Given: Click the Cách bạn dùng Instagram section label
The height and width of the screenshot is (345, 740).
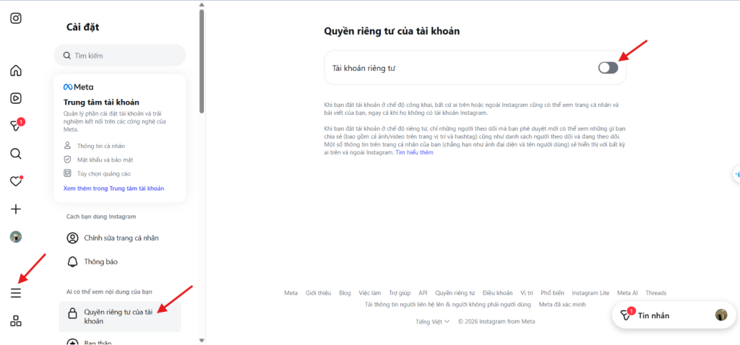Looking at the screenshot, I should 101,217.
